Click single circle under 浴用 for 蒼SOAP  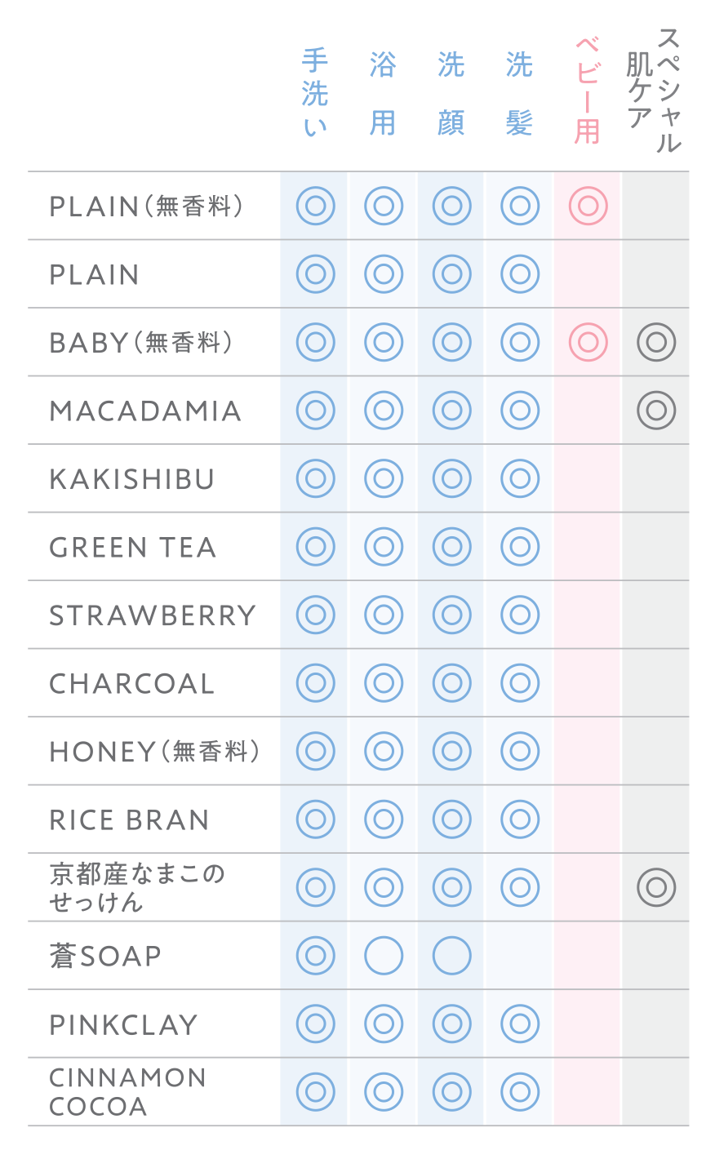pyautogui.click(x=384, y=956)
